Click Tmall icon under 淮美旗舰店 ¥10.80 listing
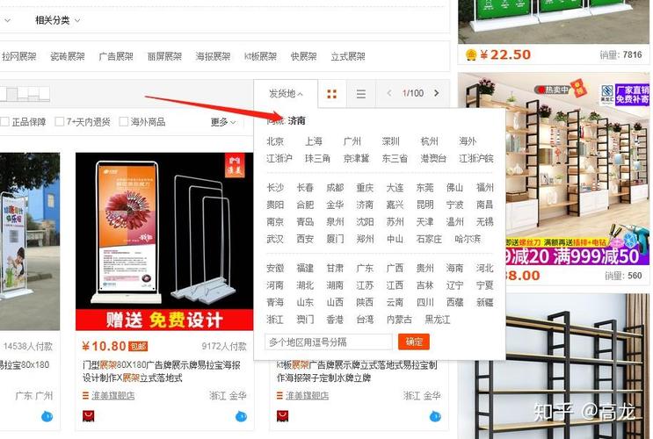The width and height of the screenshot is (653, 439). [88, 415]
